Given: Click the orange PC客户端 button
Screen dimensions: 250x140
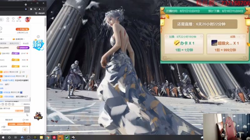Looking at the screenshot, I should click(22, 29).
